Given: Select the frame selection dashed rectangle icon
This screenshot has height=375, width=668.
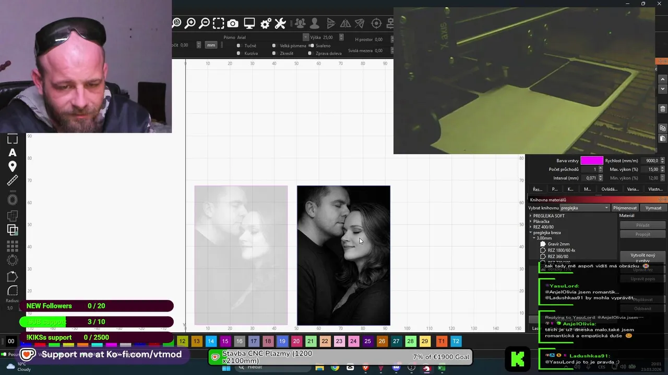Looking at the screenshot, I should pyautogui.click(x=219, y=23).
